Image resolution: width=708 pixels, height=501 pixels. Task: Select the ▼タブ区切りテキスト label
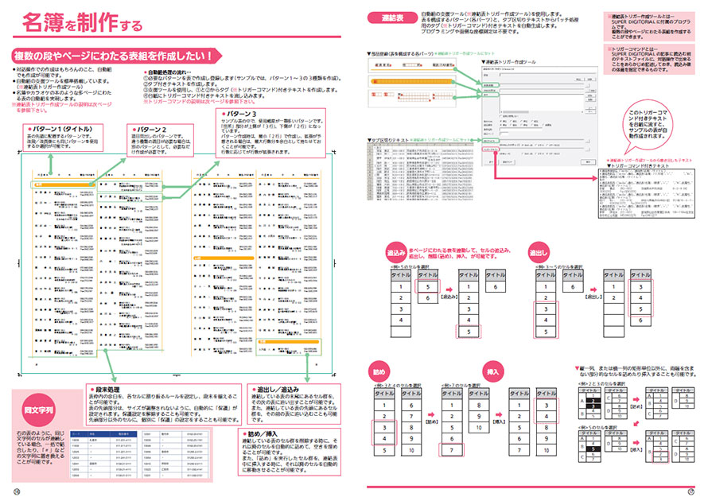click(x=388, y=140)
